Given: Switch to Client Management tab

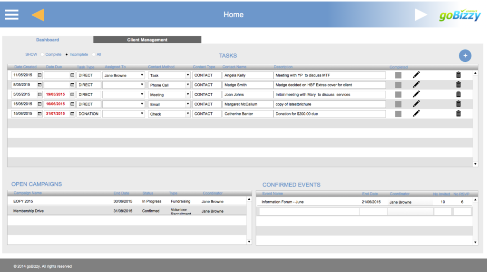Looking at the screenshot, I should point(147,40).
